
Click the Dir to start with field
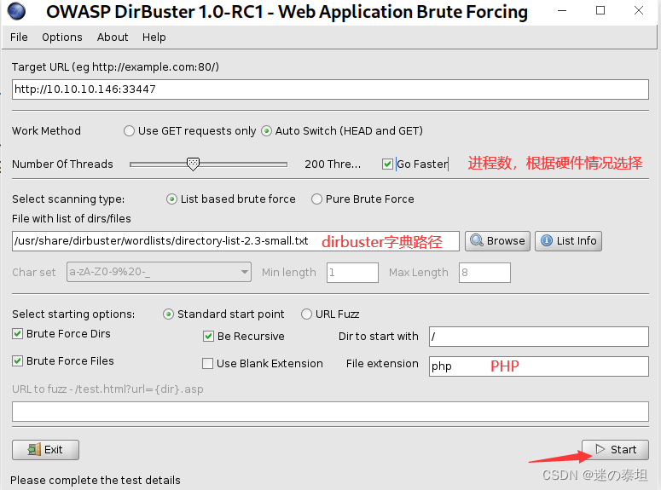tap(539, 337)
